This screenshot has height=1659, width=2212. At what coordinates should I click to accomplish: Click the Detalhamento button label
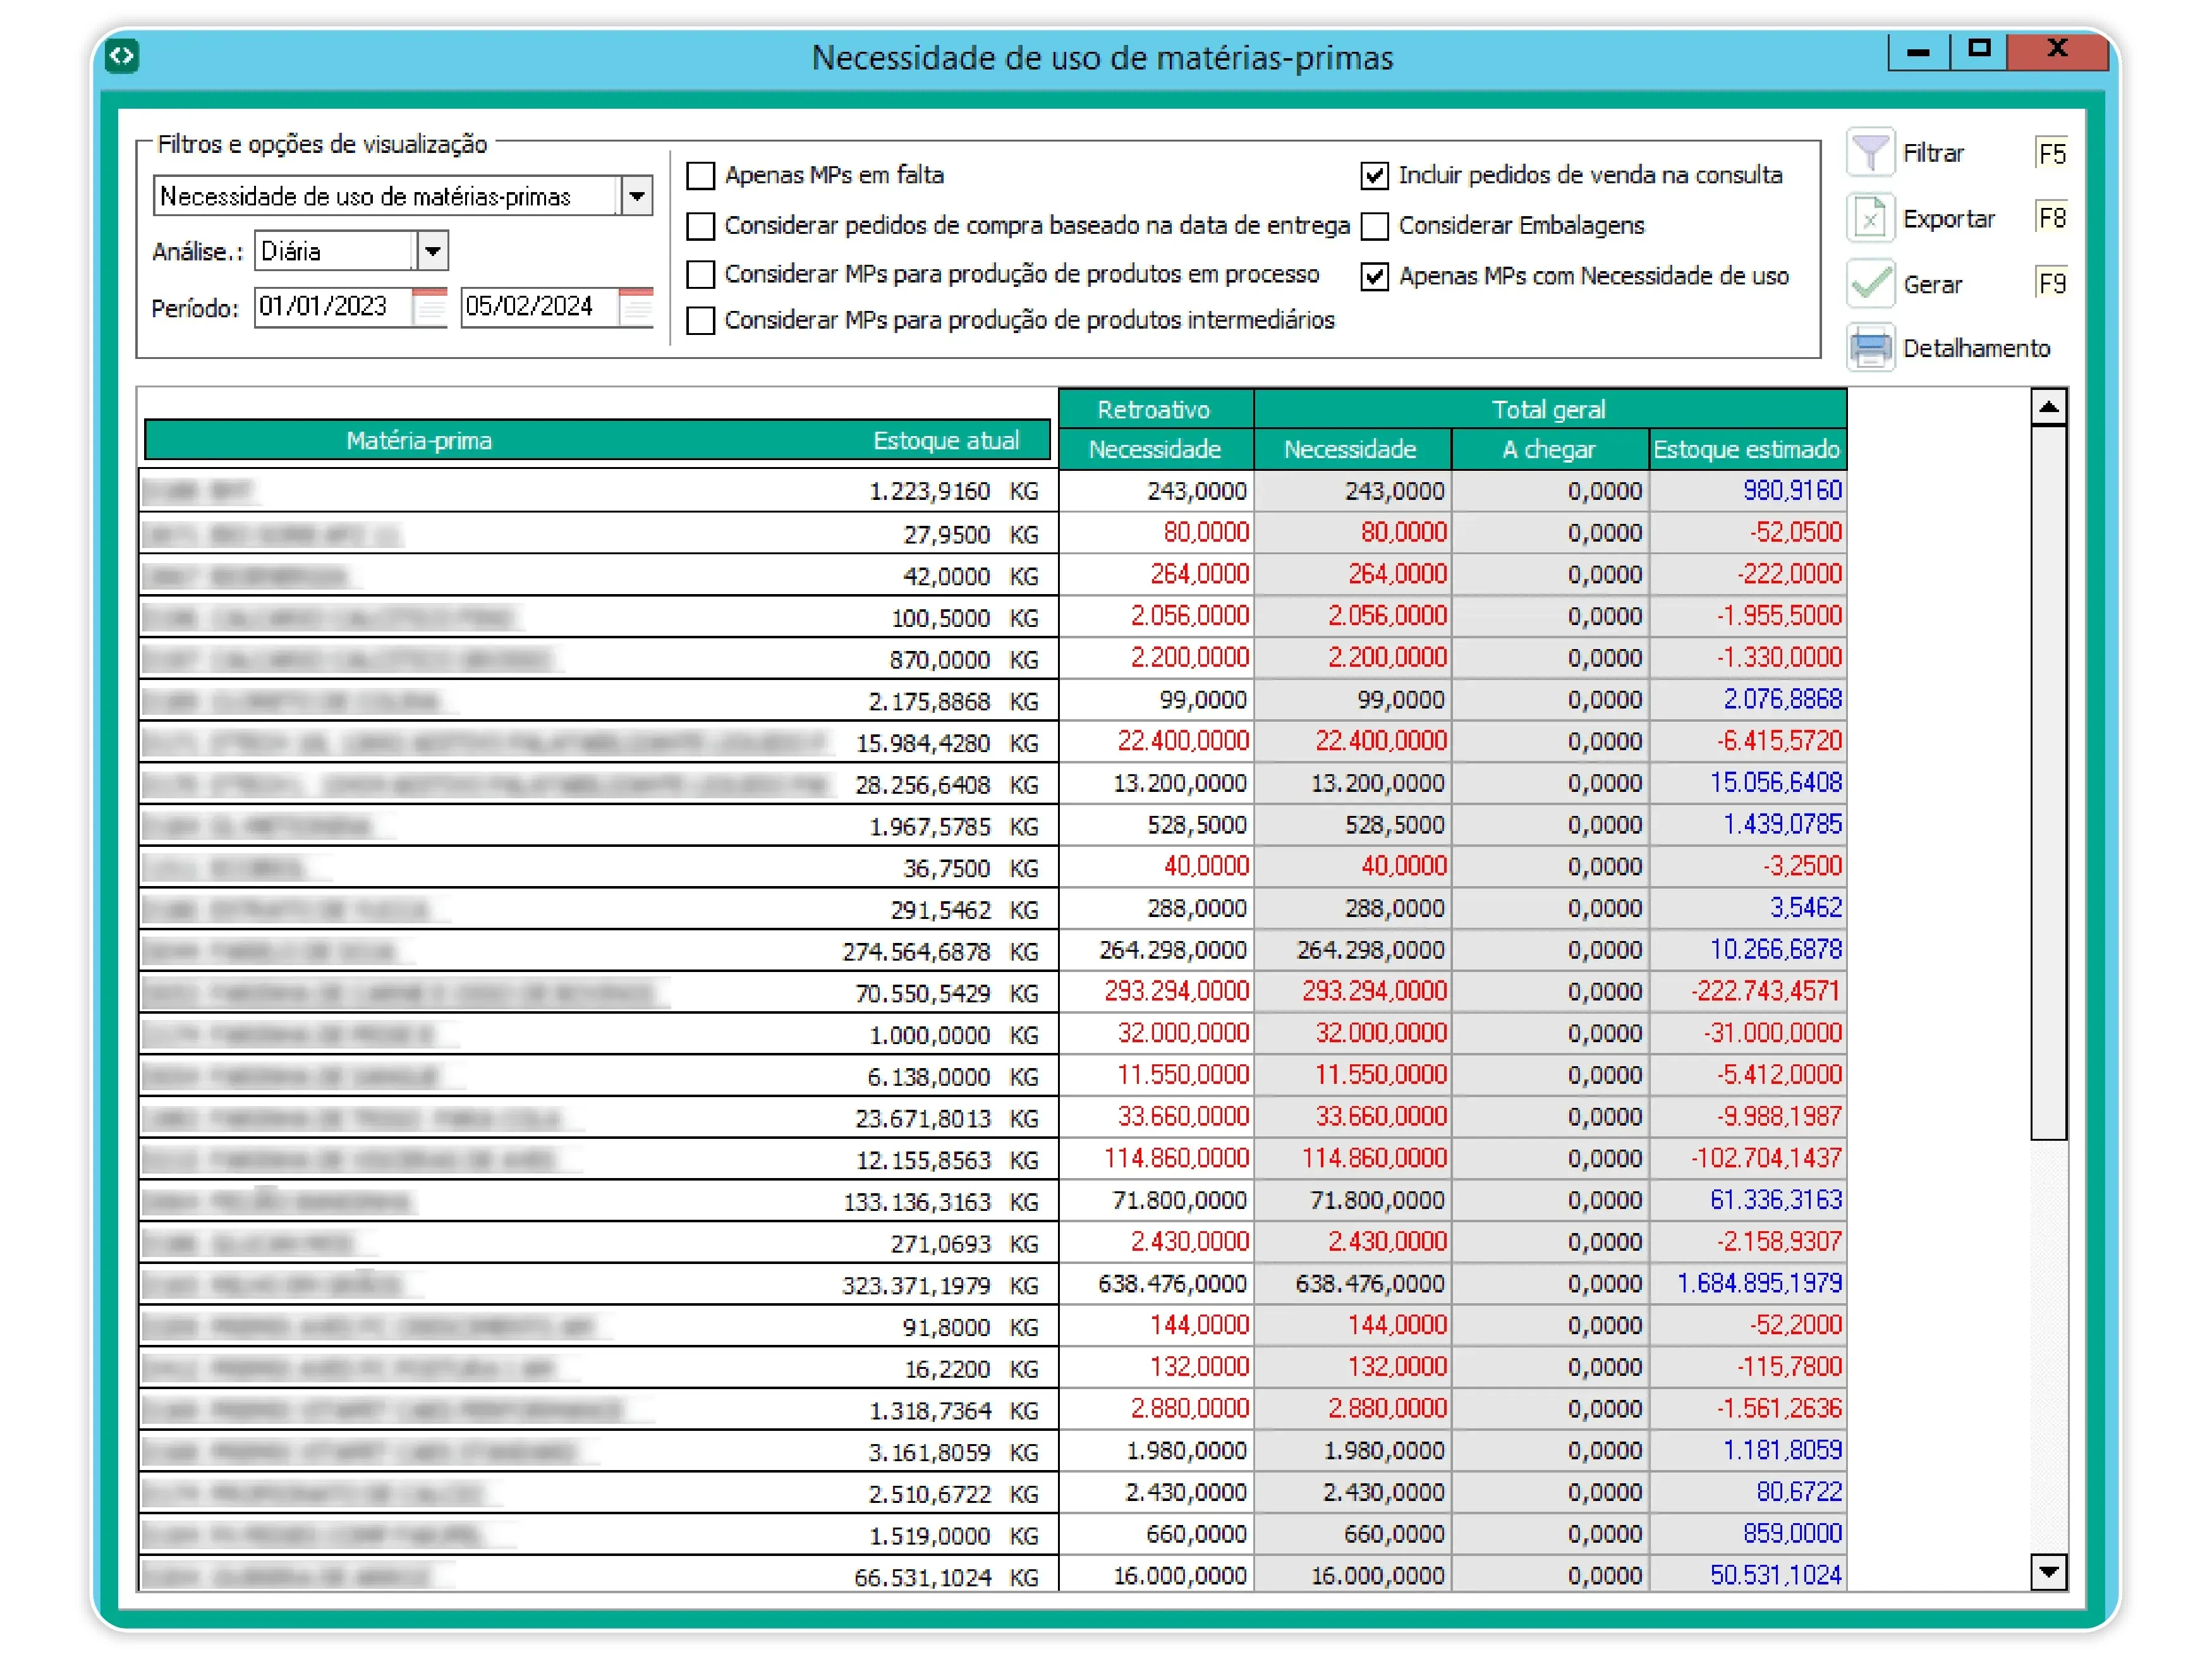pyautogui.click(x=1976, y=349)
